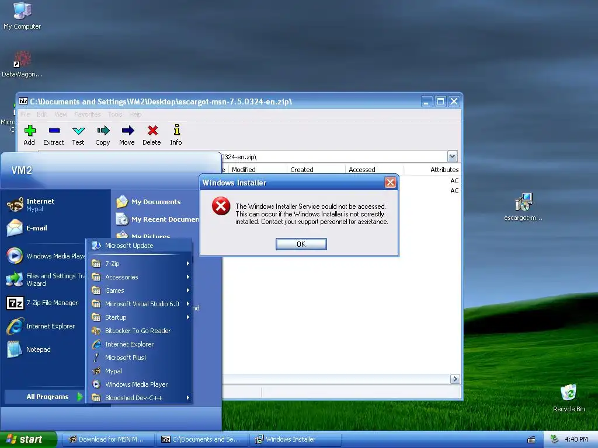Click the 7-Zip address path field
598x448 pixels.
pos(333,156)
